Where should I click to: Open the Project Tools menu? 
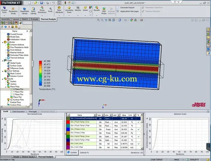click(x=4, y=10)
